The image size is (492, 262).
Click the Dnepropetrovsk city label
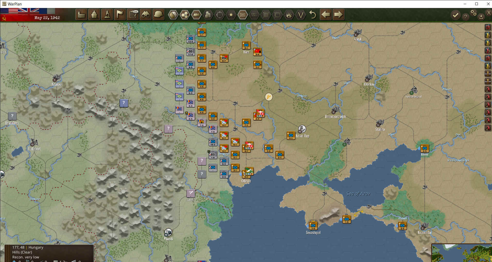(x=336, y=116)
